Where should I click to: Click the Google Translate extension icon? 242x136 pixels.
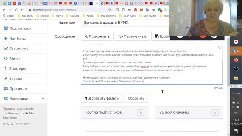click(x=147, y=10)
